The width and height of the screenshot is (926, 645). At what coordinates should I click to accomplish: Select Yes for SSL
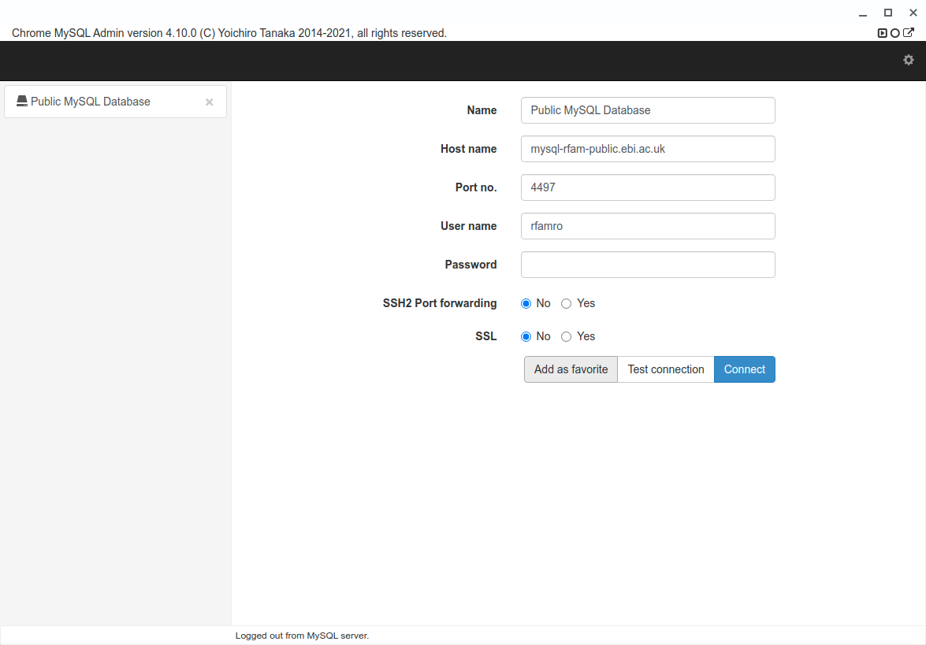click(x=566, y=336)
